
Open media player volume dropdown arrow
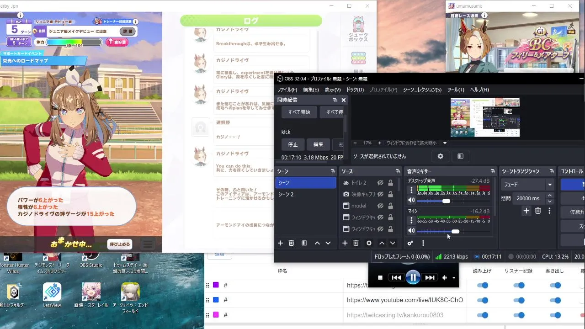click(454, 278)
